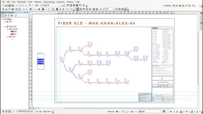This screenshot has width=203, height=114.
Task: Collapse the Closure layer node
Action: pos(8,29)
